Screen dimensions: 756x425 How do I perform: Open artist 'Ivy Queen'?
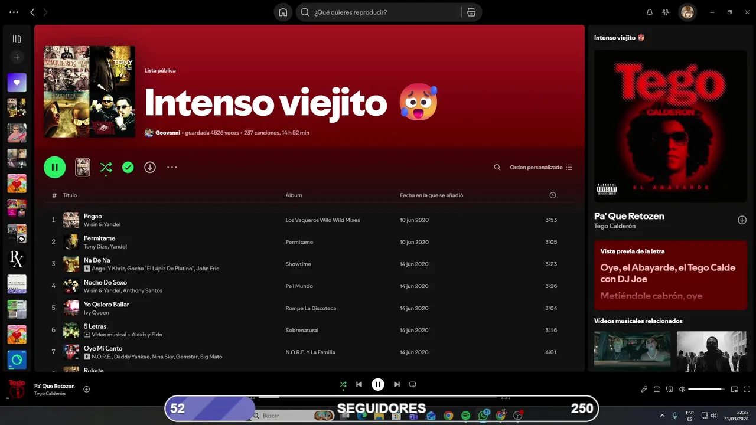(96, 312)
